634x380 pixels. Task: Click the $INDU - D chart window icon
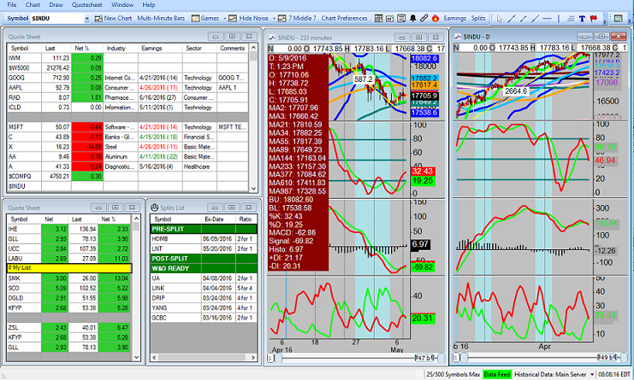click(458, 37)
